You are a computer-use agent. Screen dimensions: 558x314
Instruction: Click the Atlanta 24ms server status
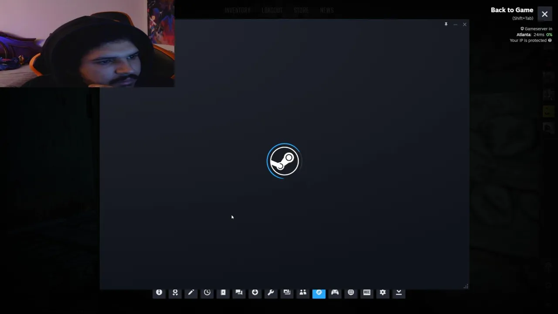[x=534, y=34]
